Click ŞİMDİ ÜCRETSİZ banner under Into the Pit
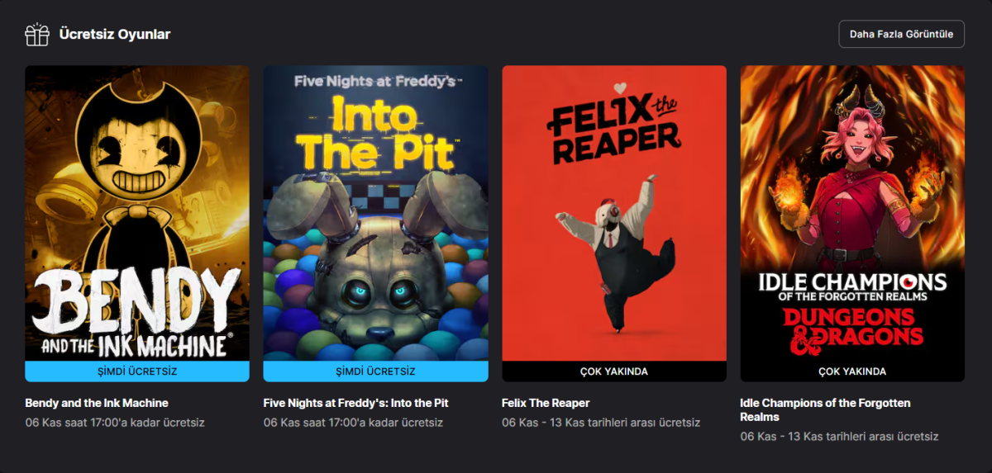 [376, 371]
